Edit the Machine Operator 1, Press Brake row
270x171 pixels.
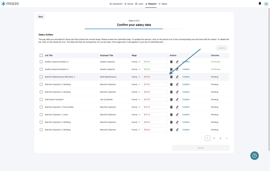click(x=177, y=107)
